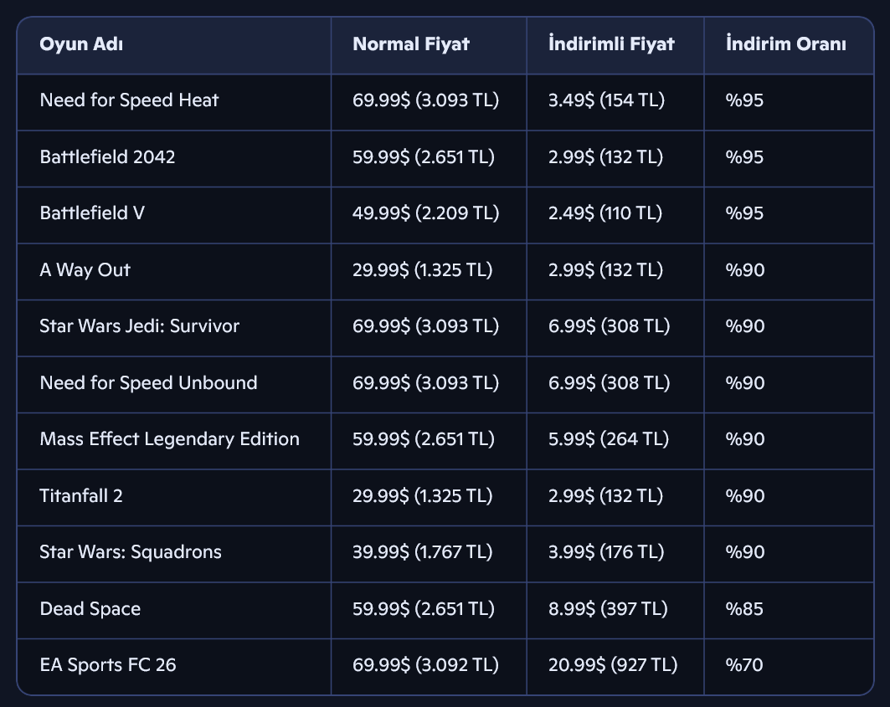Click the EA Sports FC 26 title
The width and height of the screenshot is (890, 707).
107,665
